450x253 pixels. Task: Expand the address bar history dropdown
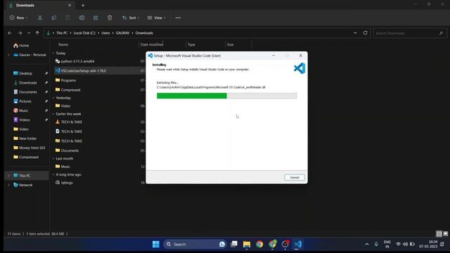[355, 33]
